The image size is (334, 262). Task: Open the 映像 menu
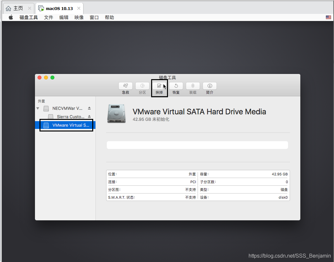click(79, 17)
